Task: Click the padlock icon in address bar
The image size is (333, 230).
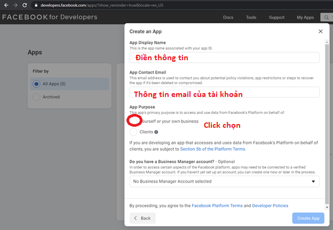Action: (36, 5)
